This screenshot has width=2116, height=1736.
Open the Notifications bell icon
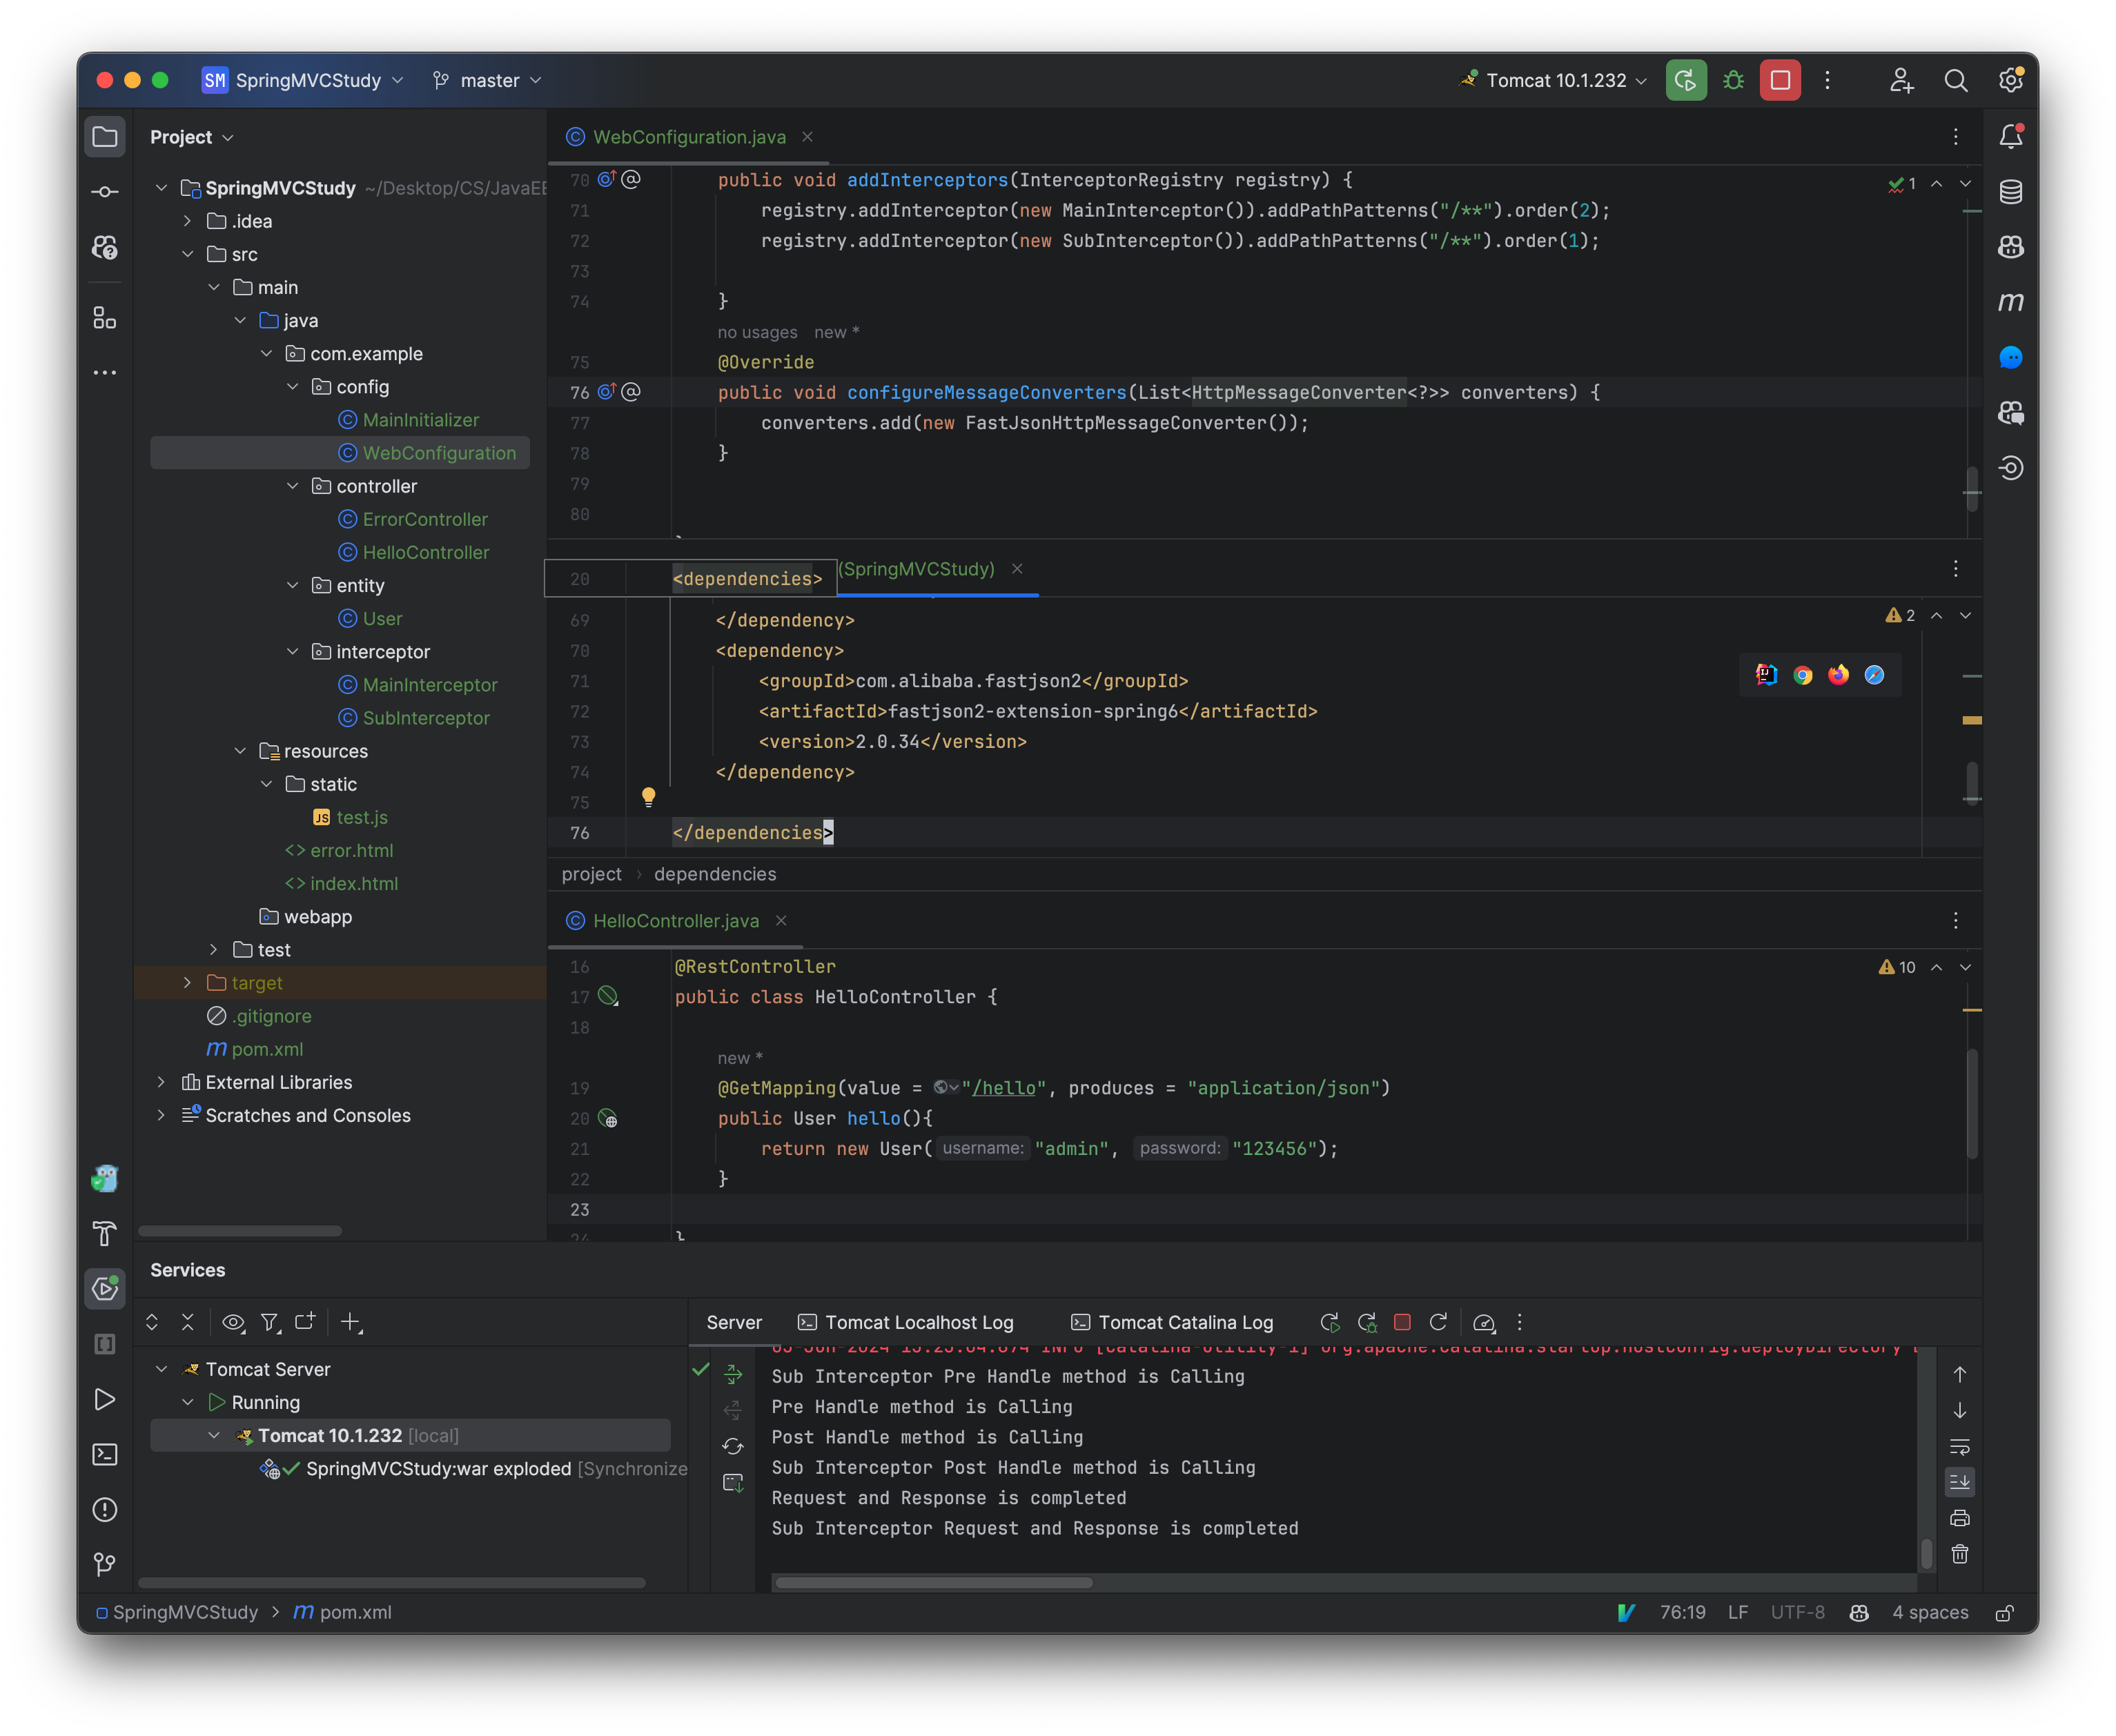(x=2011, y=137)
